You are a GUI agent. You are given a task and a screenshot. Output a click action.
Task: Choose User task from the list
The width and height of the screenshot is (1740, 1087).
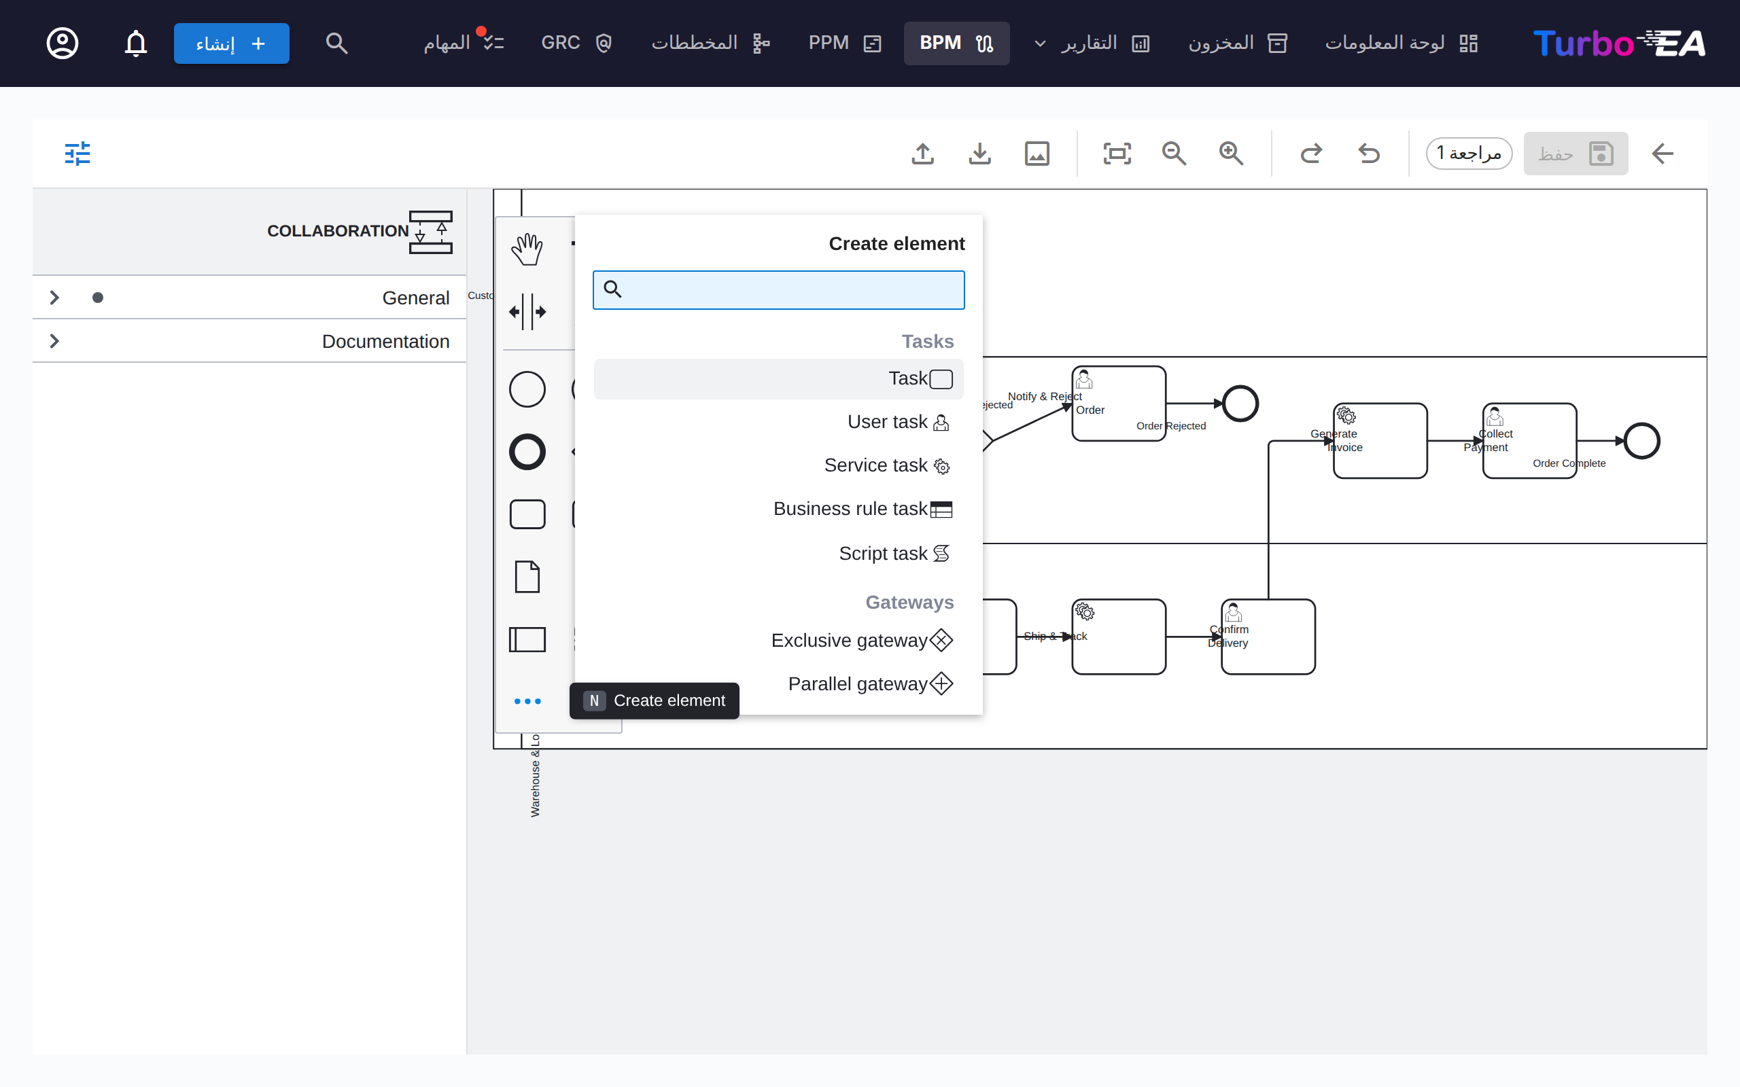pyautogui.click(x=778, y=422)
